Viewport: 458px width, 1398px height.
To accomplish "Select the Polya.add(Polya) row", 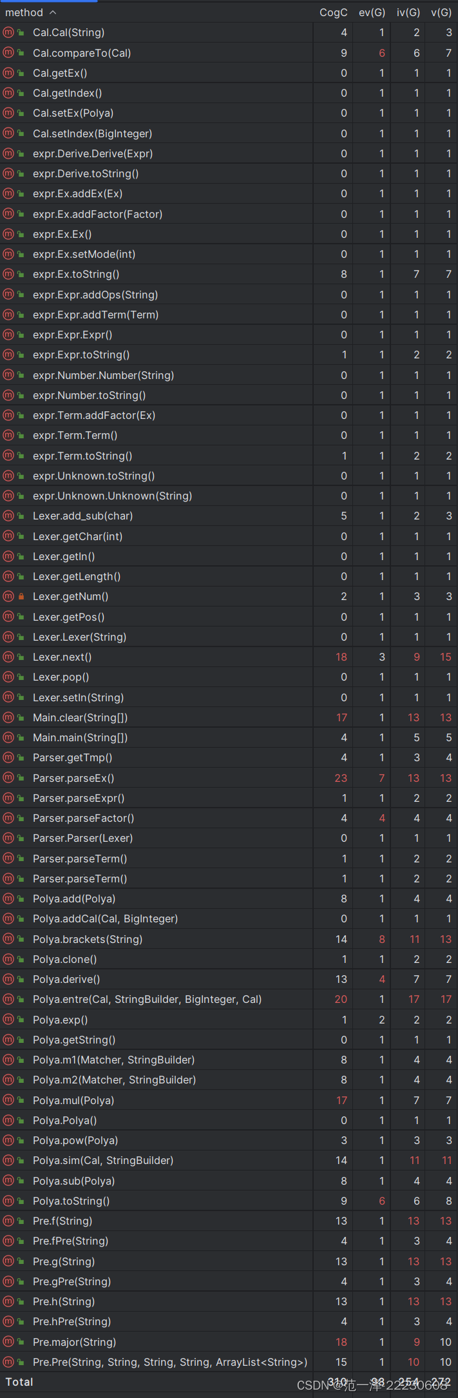I will [x=229, y=898].
